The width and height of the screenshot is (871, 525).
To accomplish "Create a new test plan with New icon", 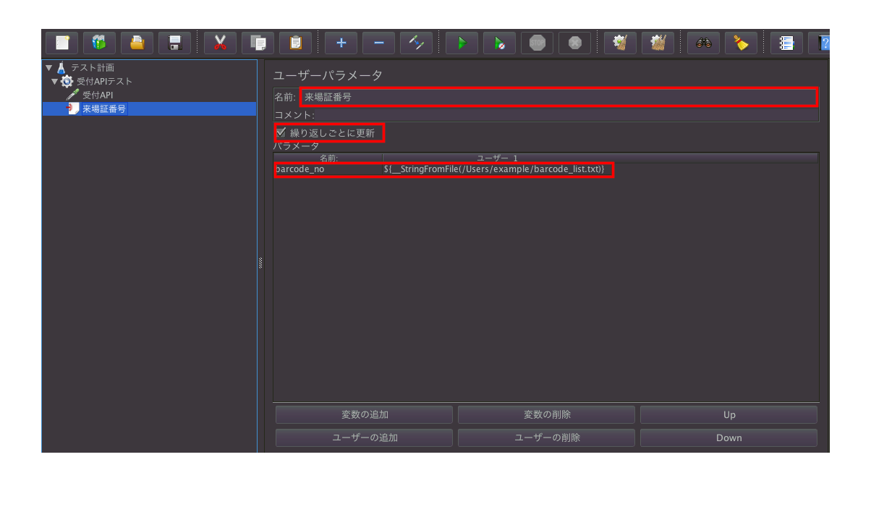I will coord(62,43).
